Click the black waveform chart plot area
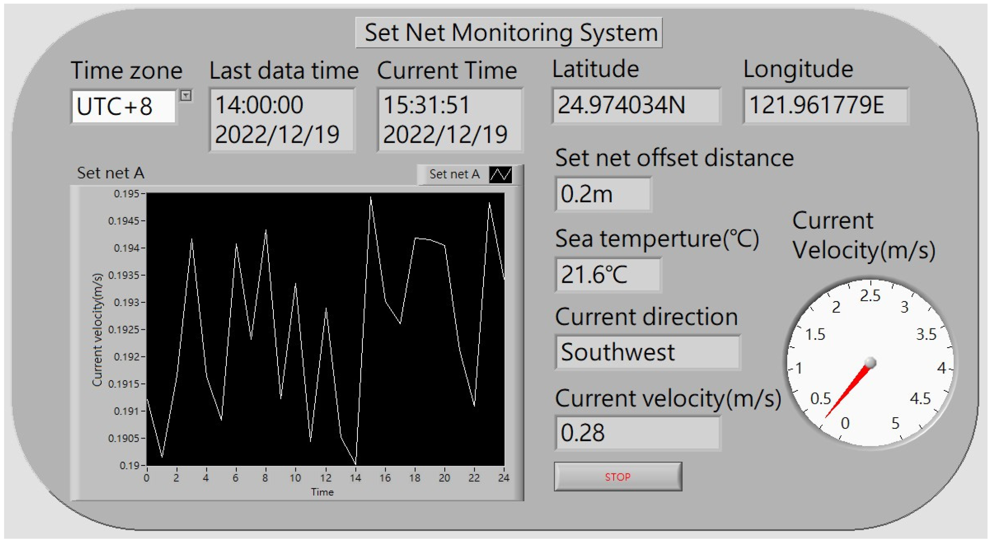The image size is (992, 542). pos(326,330)
